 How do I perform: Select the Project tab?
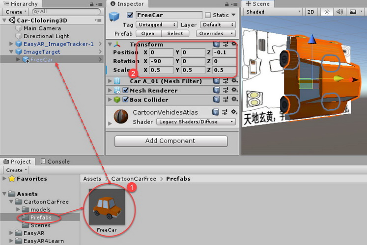point(17,162)
